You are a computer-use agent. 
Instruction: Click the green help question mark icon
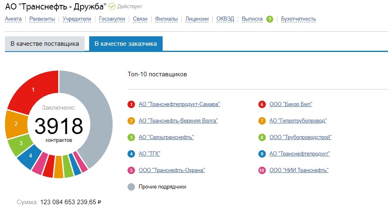click(x=270, y=19)
